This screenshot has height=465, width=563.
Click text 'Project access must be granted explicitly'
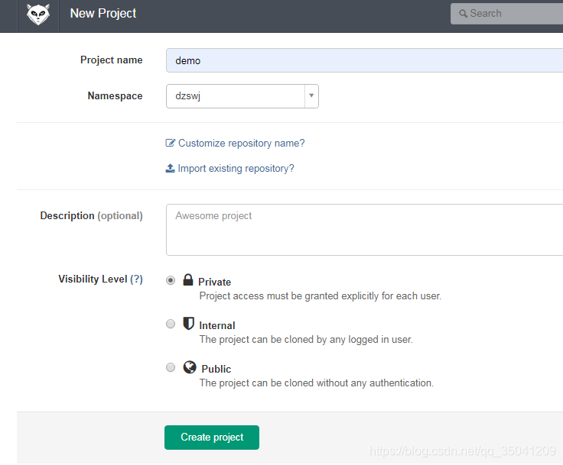tap(289, 296)
